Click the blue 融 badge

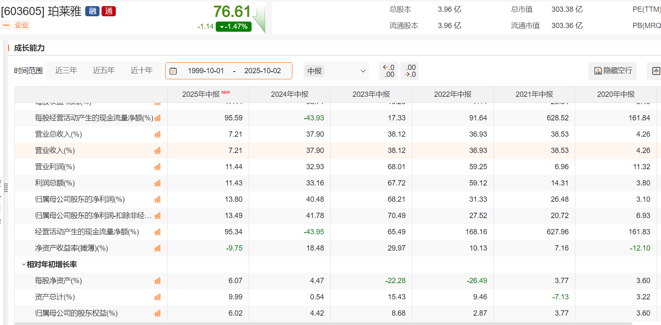coord(93,11)
